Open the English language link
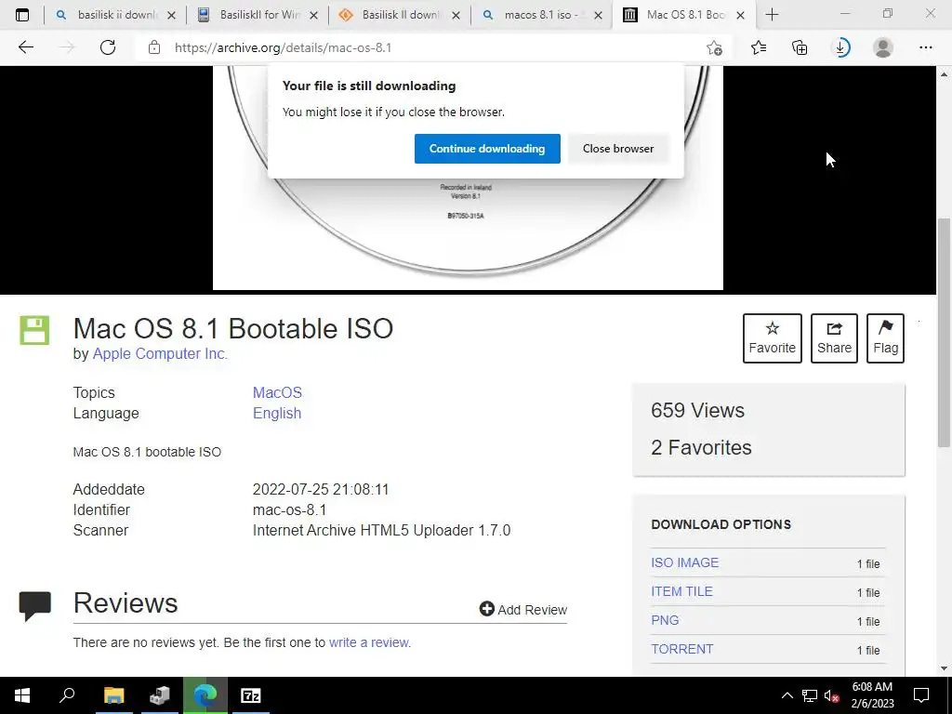 277,413
